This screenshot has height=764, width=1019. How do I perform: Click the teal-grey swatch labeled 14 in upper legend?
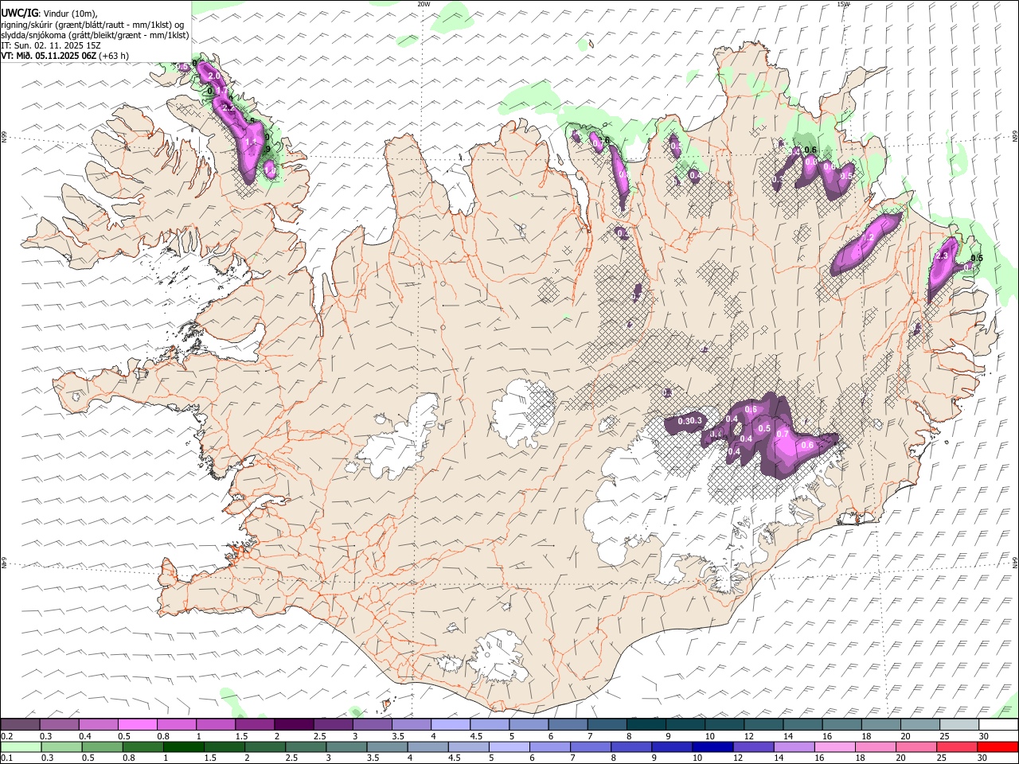802,724
